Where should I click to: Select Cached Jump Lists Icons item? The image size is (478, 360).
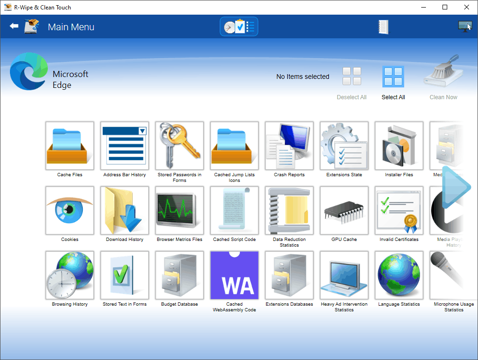pyautogui.click(x=234, y=146)
